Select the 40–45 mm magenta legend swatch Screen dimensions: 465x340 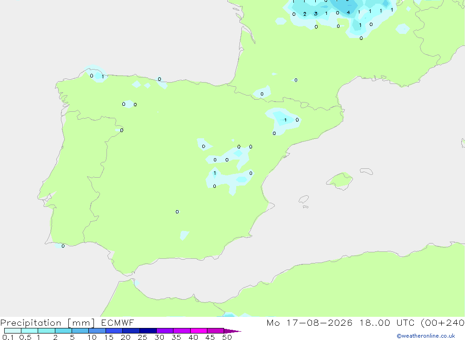tap(199, 331)
